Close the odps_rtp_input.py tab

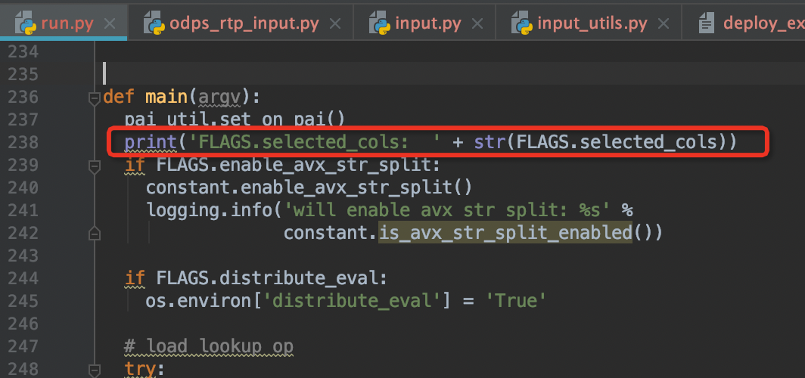334,23
